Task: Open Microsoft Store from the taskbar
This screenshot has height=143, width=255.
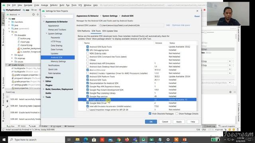Action: [94, 139]
